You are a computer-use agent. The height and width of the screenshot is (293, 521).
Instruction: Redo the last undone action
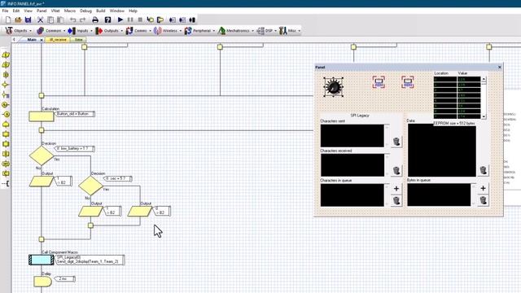click(83, 20)
